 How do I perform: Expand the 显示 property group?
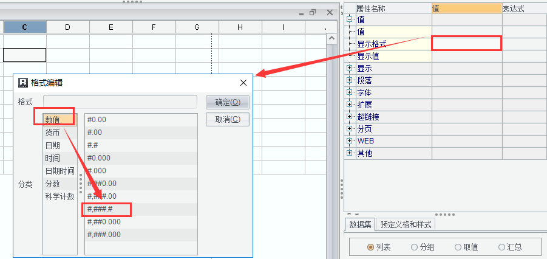click(x=350, y=68)
